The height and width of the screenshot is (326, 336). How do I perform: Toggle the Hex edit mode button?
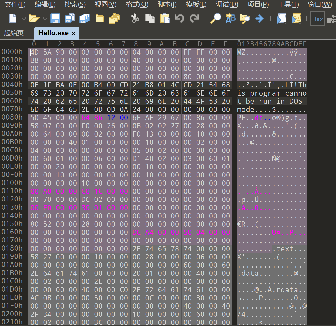coord(318,19)
